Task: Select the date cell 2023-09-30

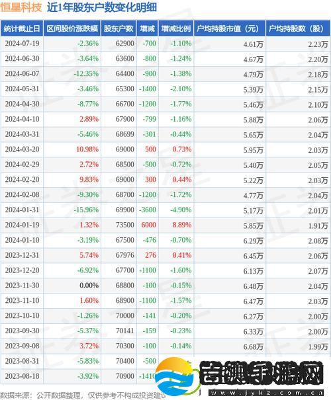Action: click(23, 331)
